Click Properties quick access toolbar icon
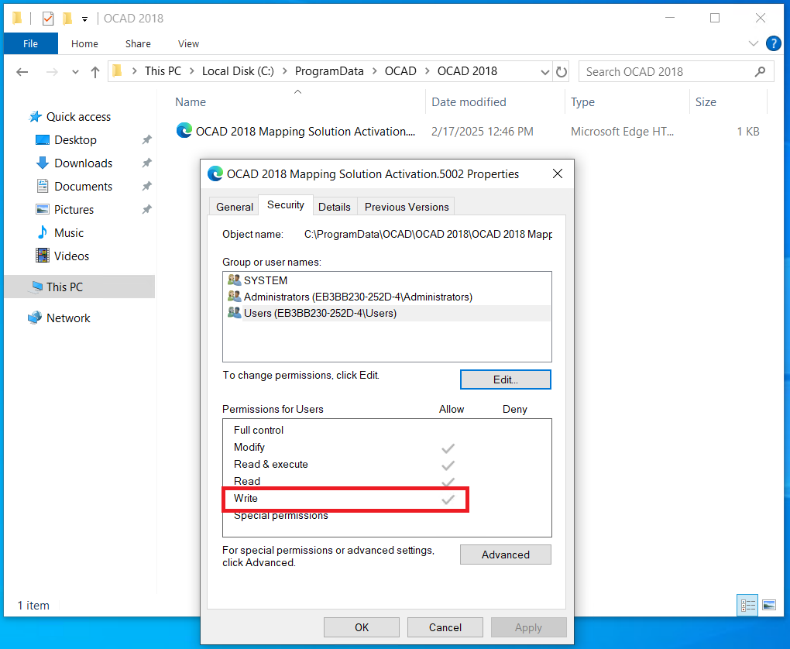Screen dimensions: 790x649 [48, 19]
